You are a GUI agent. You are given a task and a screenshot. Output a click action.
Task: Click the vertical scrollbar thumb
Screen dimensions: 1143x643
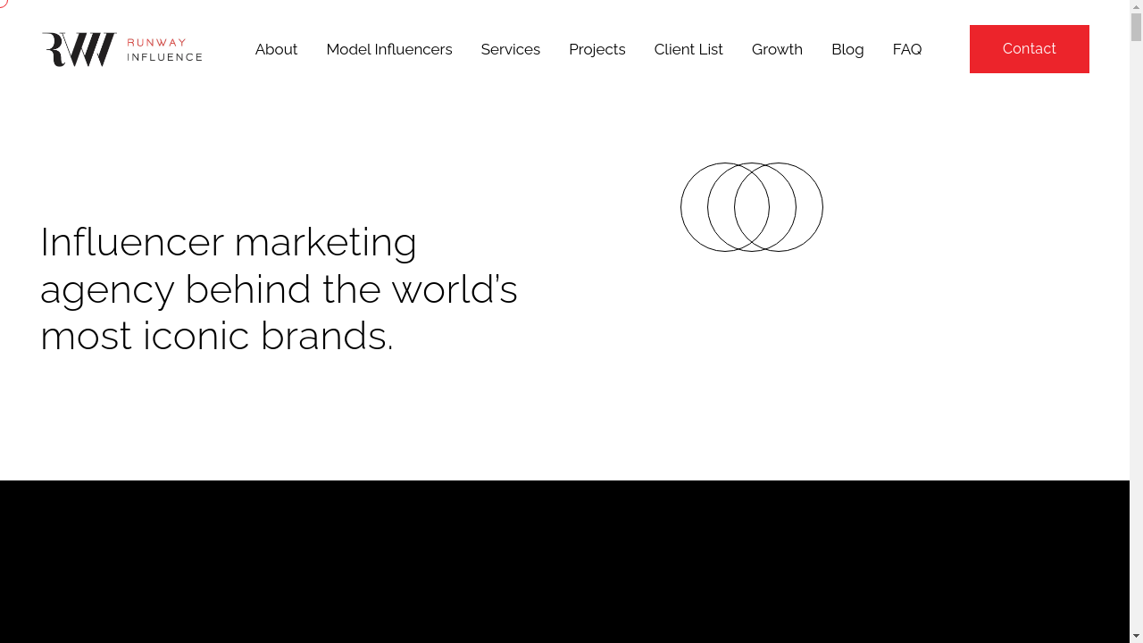[1136, 27]
